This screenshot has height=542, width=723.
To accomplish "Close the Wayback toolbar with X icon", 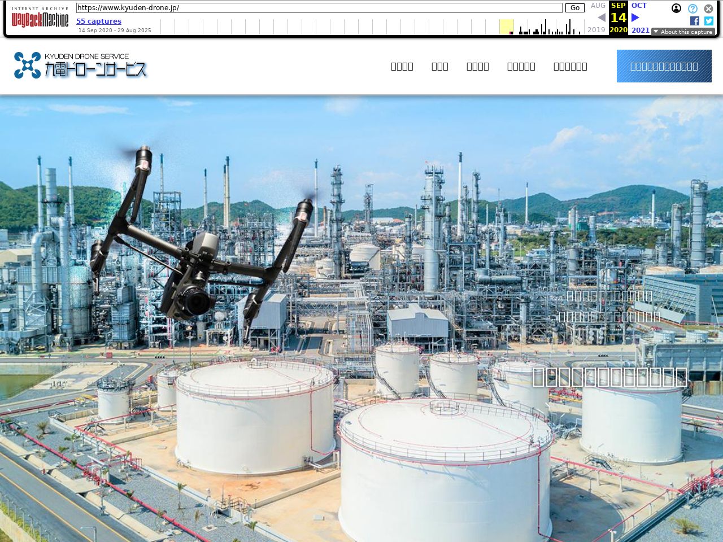I will coord(708,8).
